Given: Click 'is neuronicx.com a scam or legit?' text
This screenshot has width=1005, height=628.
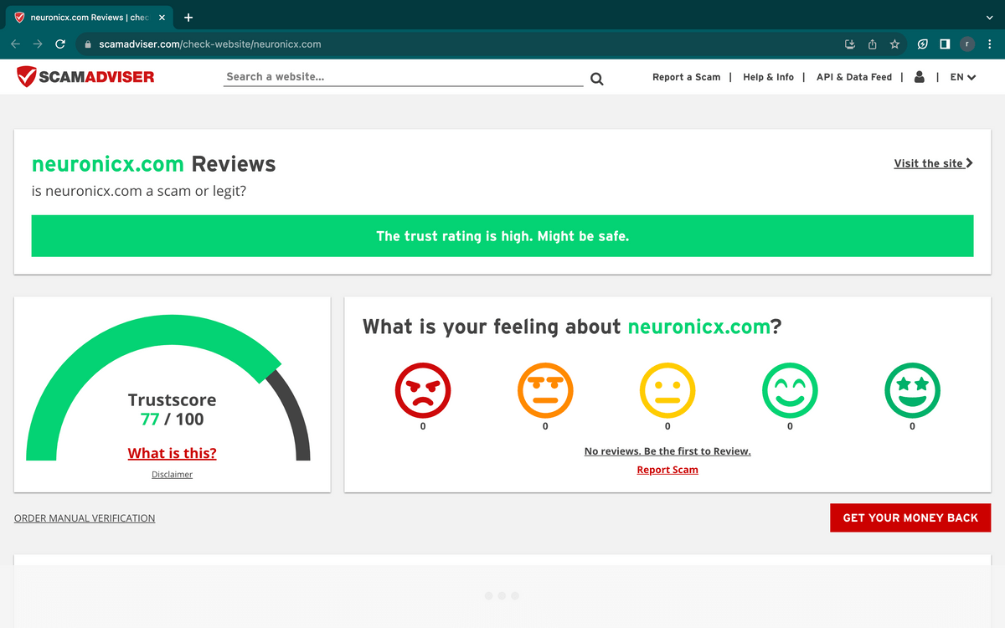Looking at the screenshot, I should coord(139,191).
